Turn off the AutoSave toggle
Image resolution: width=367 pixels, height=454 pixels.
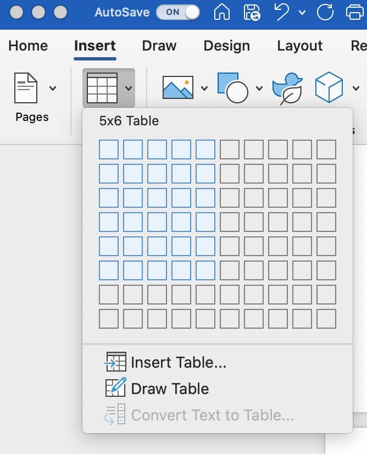(177, 12)
